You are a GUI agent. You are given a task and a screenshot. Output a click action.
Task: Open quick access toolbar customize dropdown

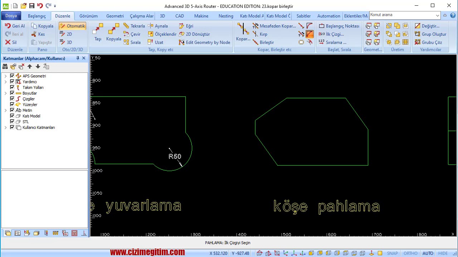(x=55, y=6)
